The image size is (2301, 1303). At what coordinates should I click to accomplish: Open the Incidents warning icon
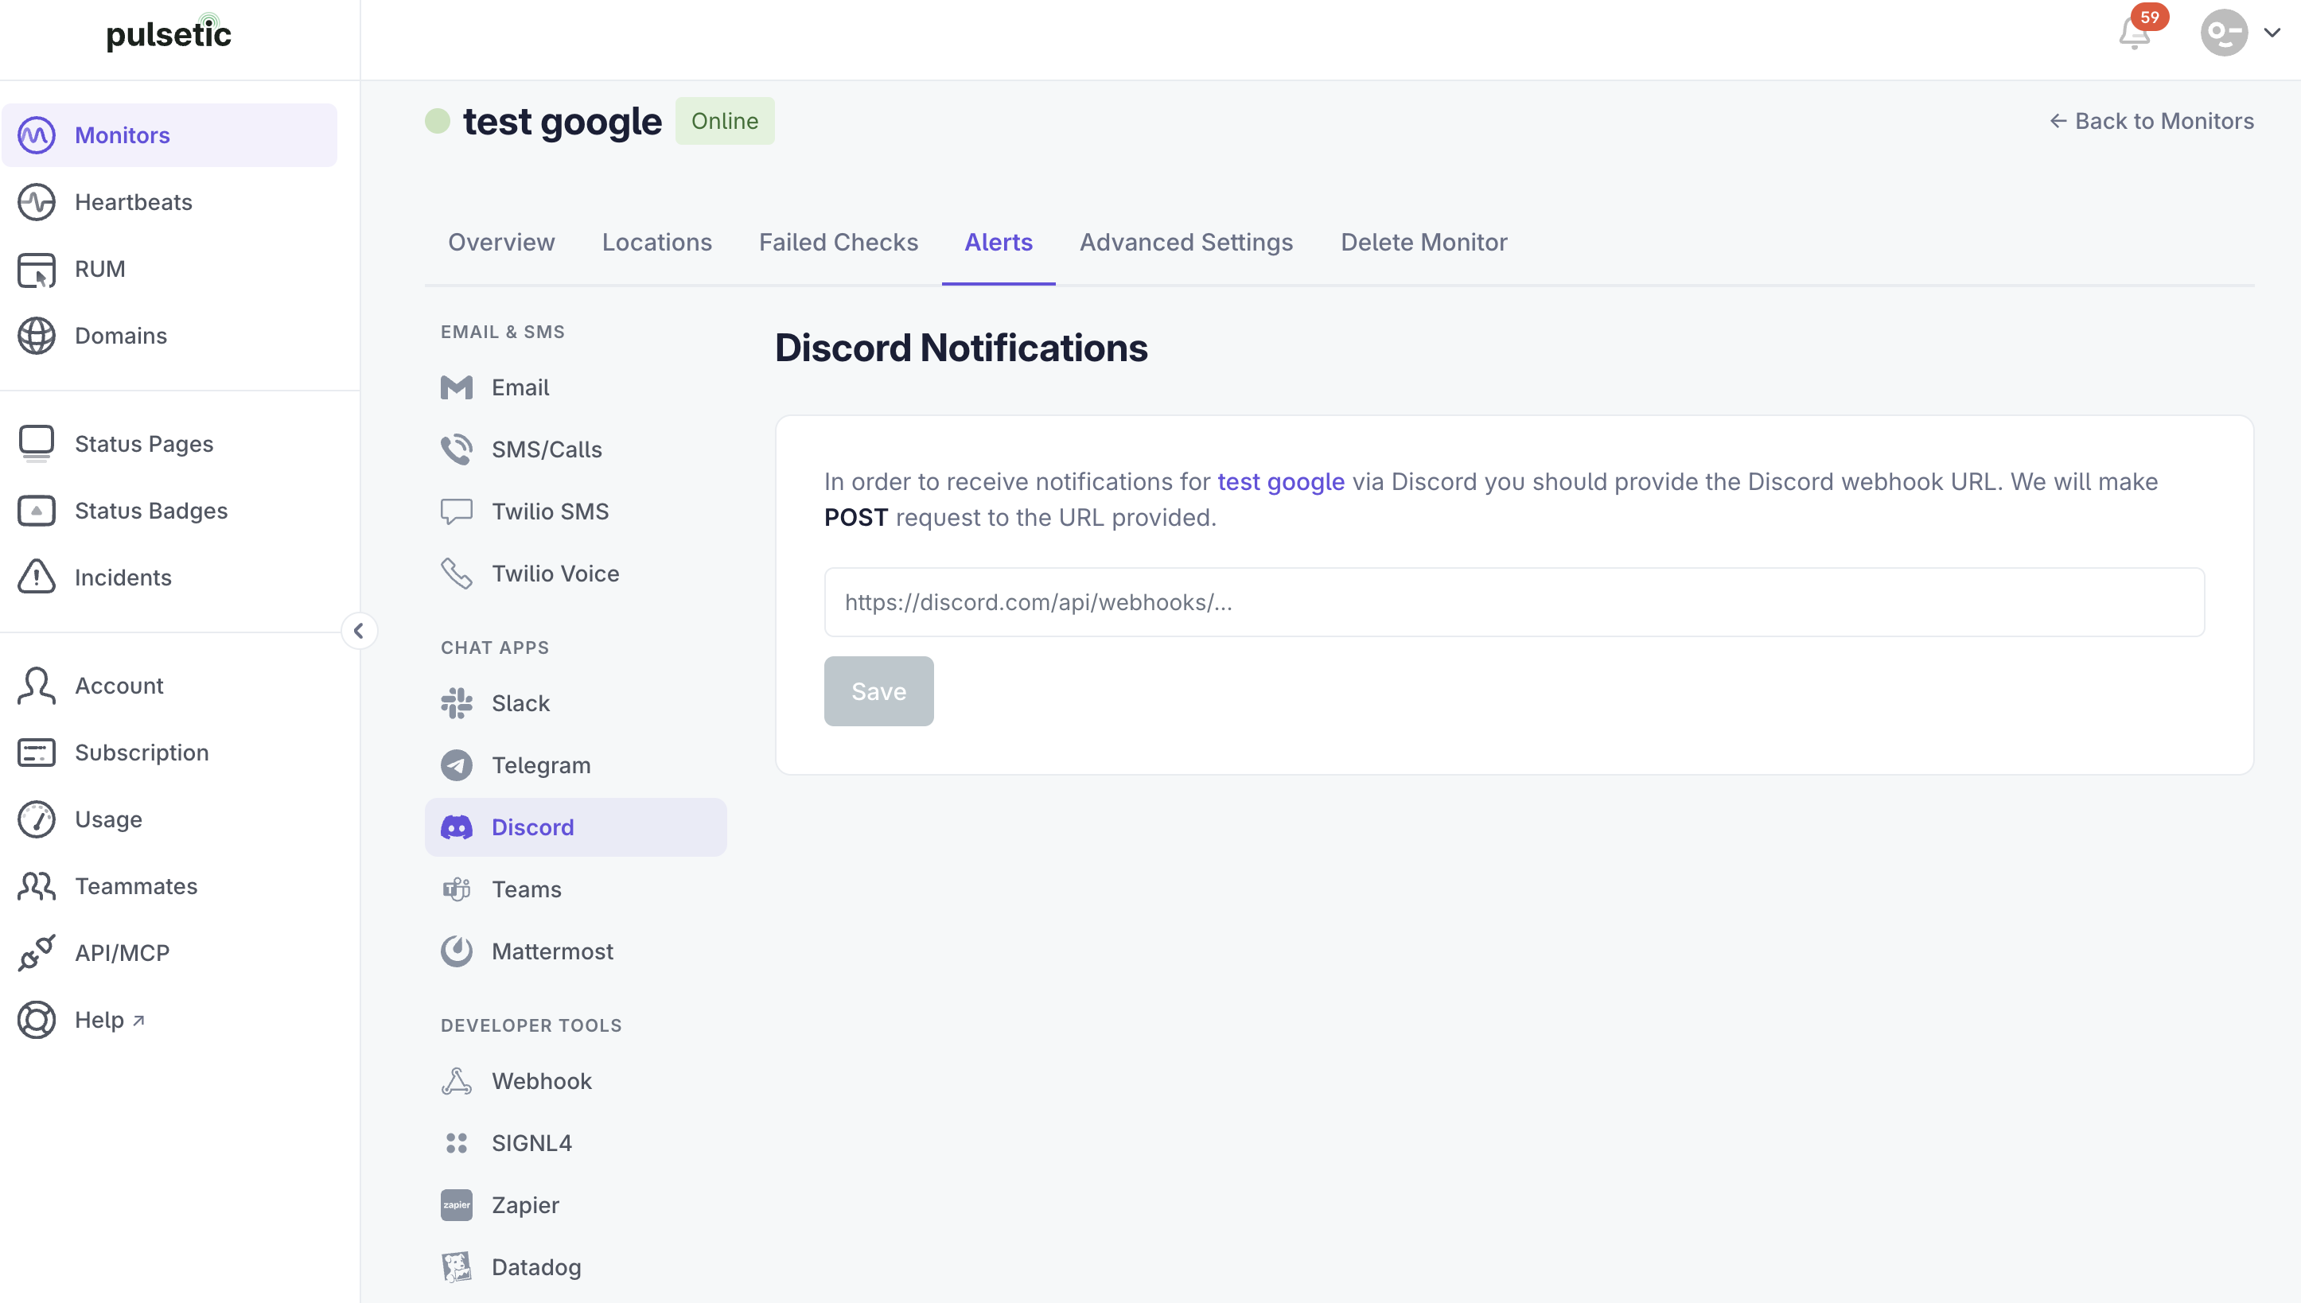[x=37, y=578]
